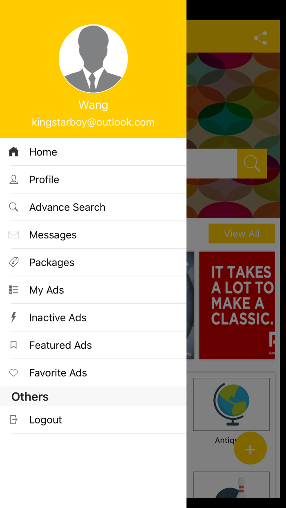Viewport: 286px width, 508px height.
Task: Open the red 'Make a Classic' ad
Action: 237,305
